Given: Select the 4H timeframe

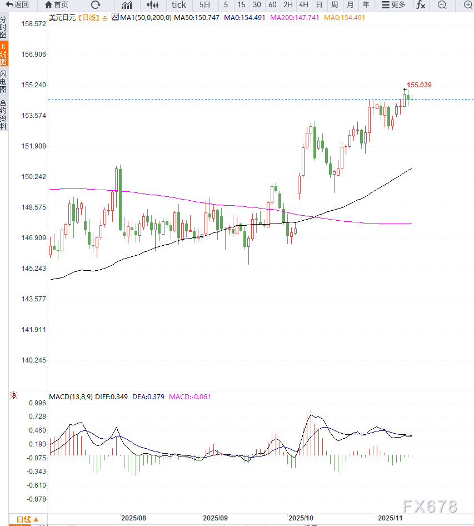Looking at the screenshot, I should pos(304,4).
